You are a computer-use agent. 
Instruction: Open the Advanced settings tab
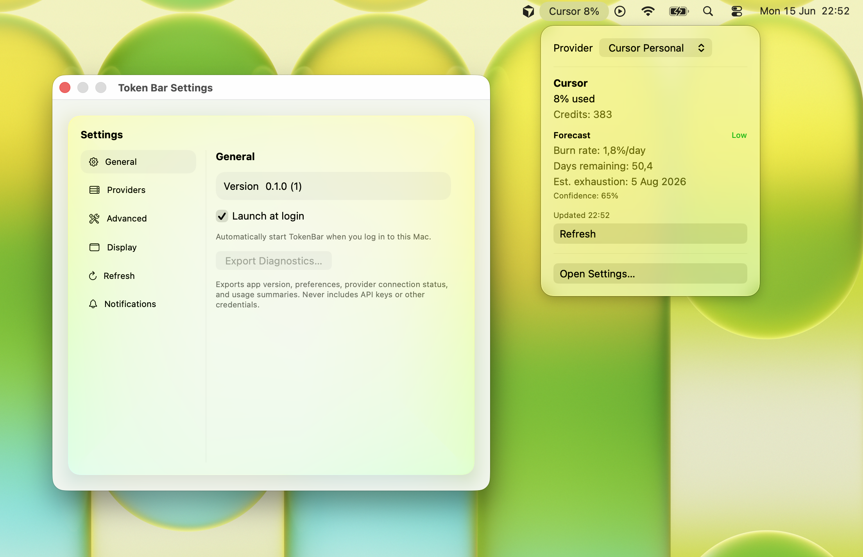138,218
